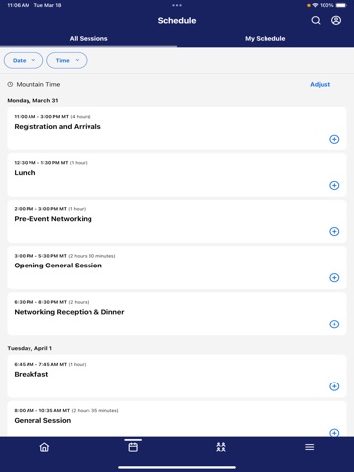Switch to the My Schedule tab
The image size is (354, 472).
pos(265,39)
